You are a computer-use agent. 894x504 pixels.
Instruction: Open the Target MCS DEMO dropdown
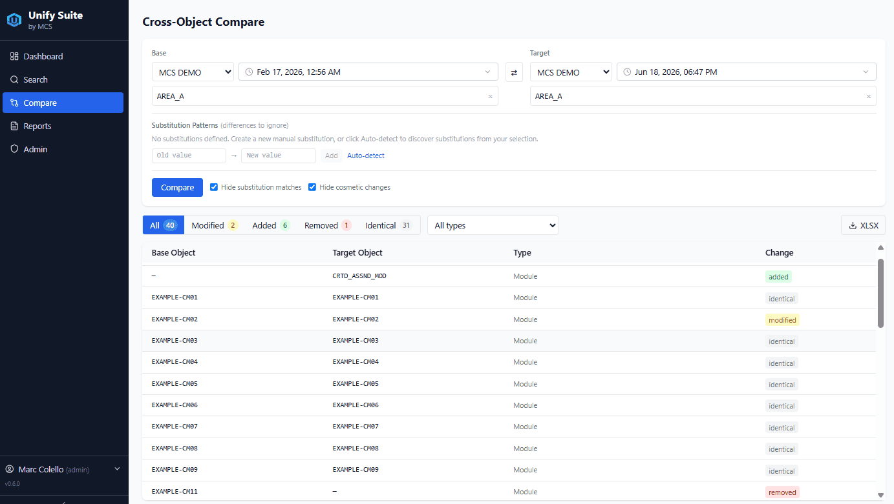(x=571, y=72)
